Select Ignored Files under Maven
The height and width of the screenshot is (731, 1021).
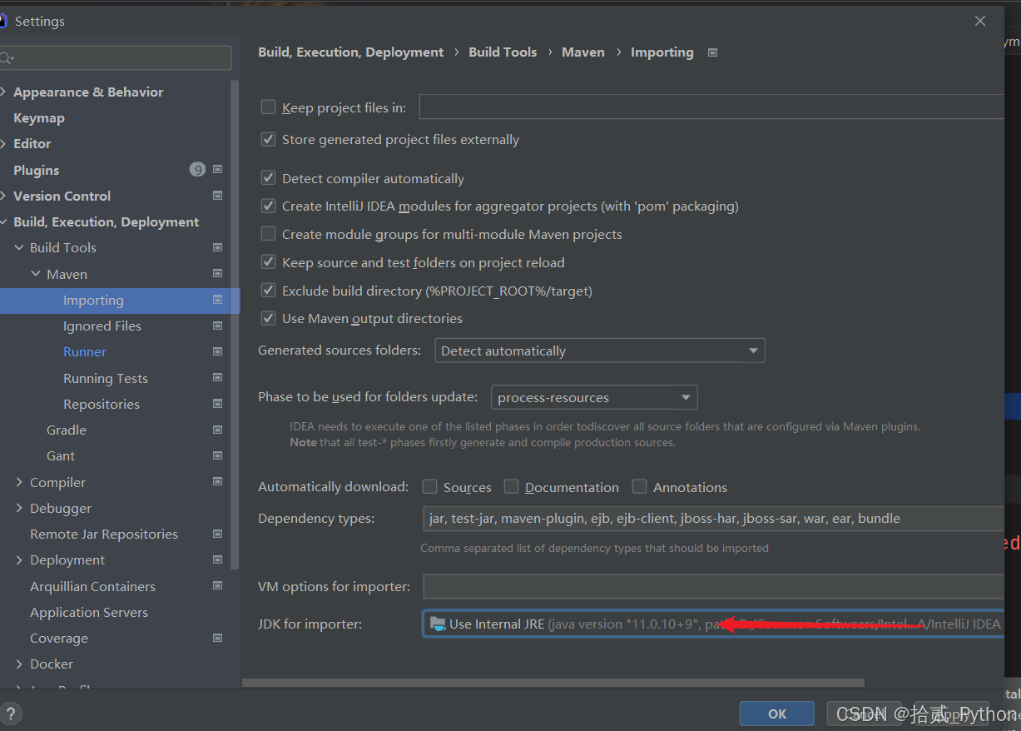(102, 326)
